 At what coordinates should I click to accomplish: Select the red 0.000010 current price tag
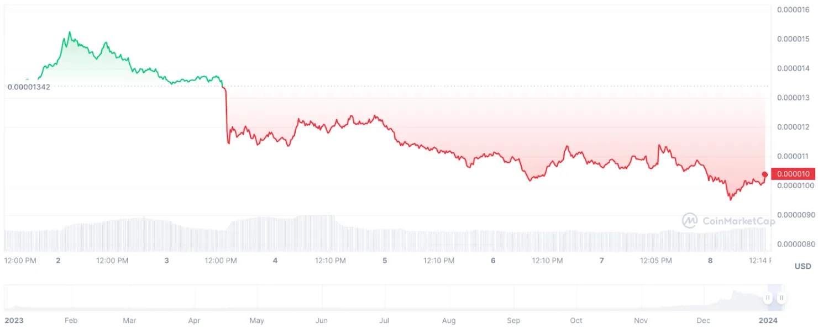point(793,174)
